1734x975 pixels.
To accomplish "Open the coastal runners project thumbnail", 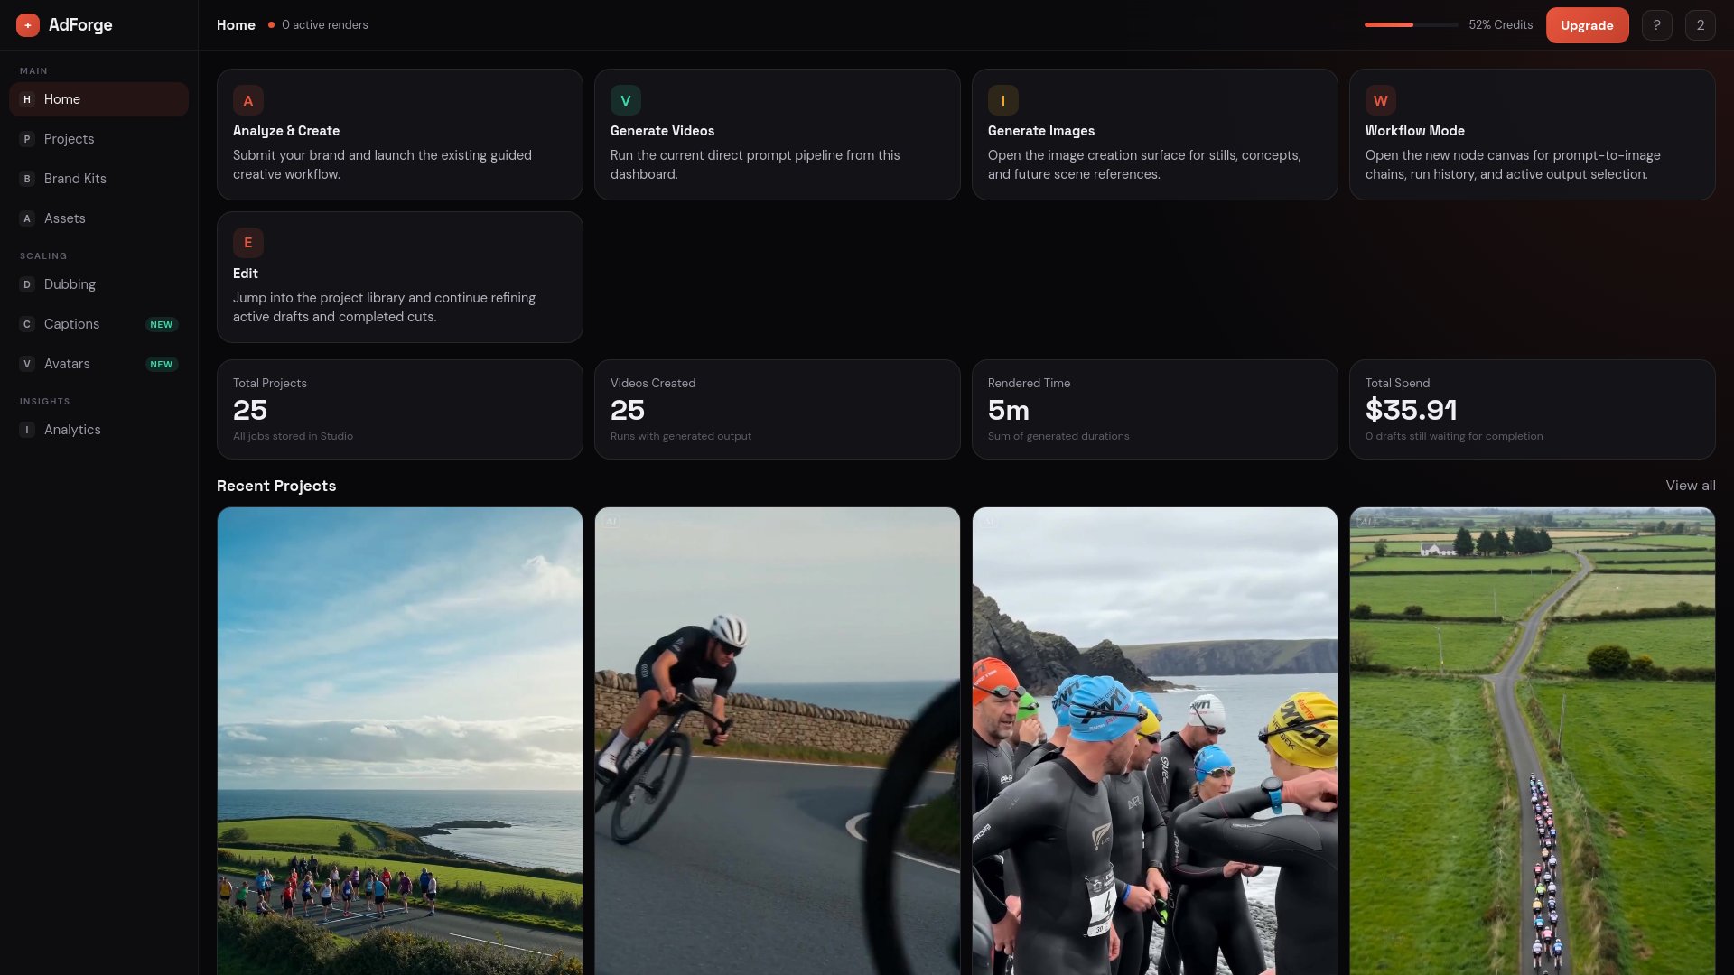I will tap(400, 740).
